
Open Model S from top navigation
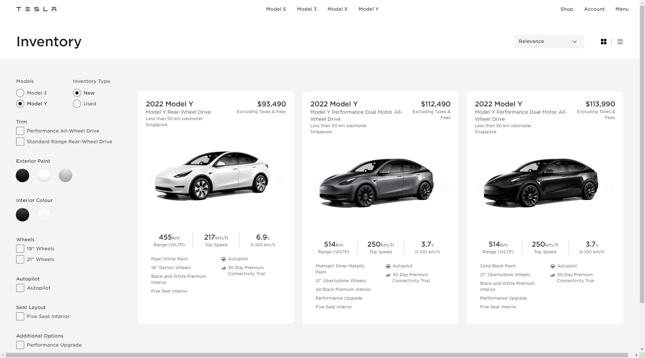276,9
